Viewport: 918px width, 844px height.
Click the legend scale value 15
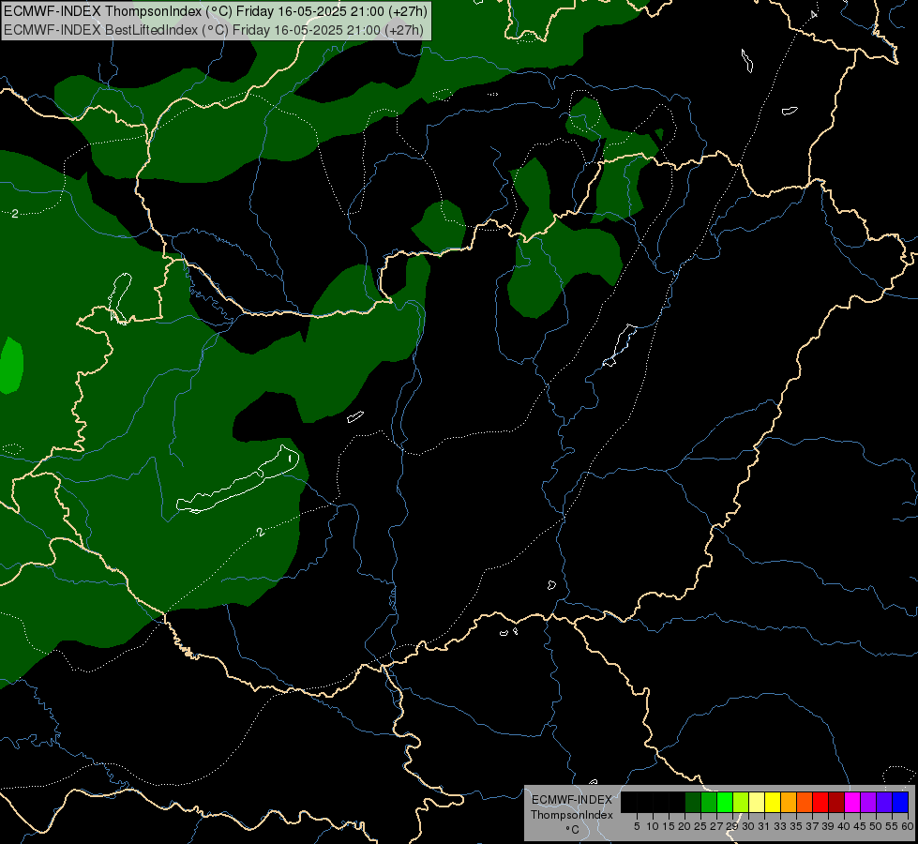pyautogui.click(x=669, y=826)
